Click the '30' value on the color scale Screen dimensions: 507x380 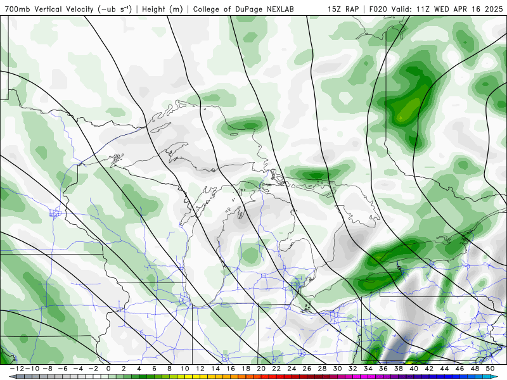pyautogui.click(x=337, y=369)
